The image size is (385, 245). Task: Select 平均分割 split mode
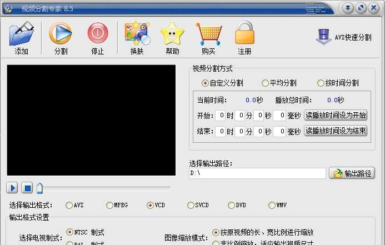coord(279,83)
